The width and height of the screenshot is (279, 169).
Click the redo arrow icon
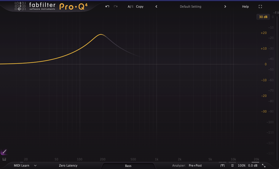coord(116,6)
